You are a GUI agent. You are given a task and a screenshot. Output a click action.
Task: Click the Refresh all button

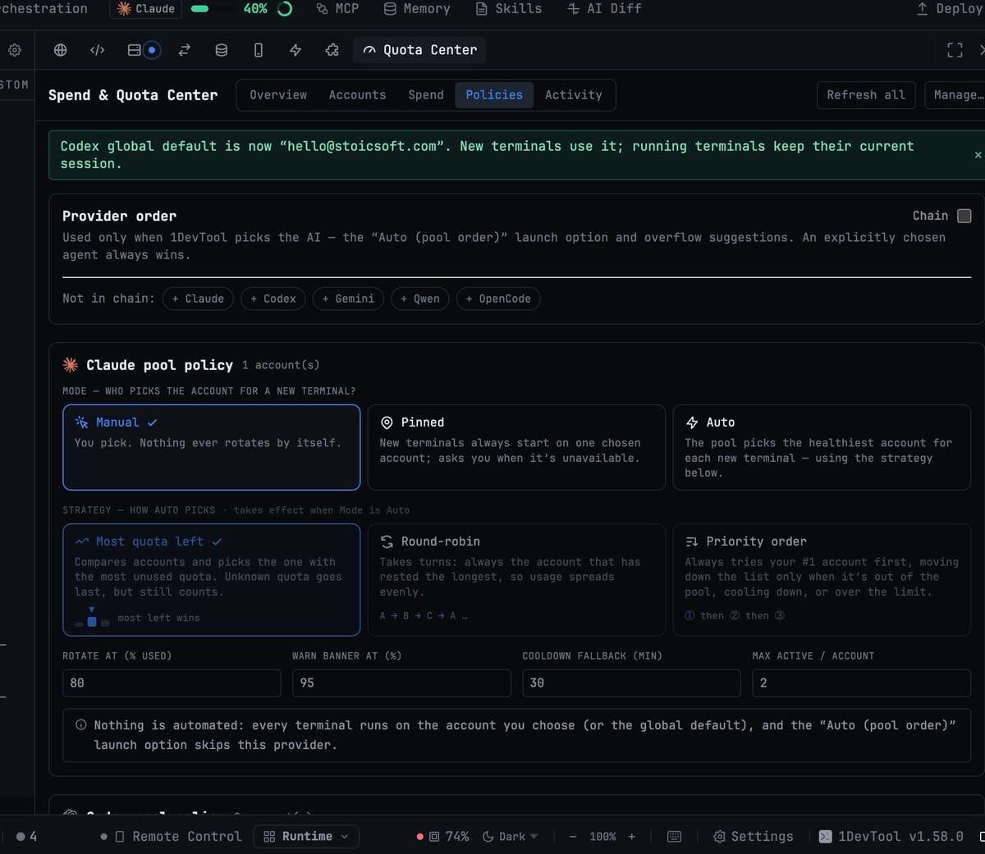click(866, 95)
